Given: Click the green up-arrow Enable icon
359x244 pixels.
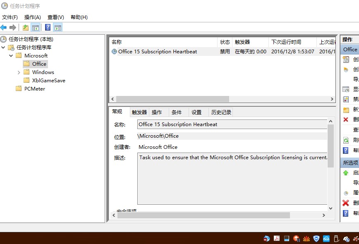Looking at the screenshot, I should tap(346, 173).
